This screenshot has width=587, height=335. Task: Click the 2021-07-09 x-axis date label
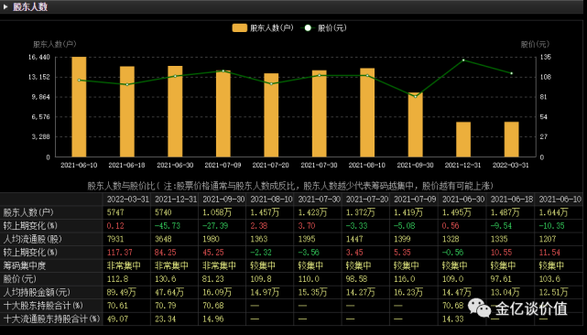pyautogui.click(x=223, y=165)
